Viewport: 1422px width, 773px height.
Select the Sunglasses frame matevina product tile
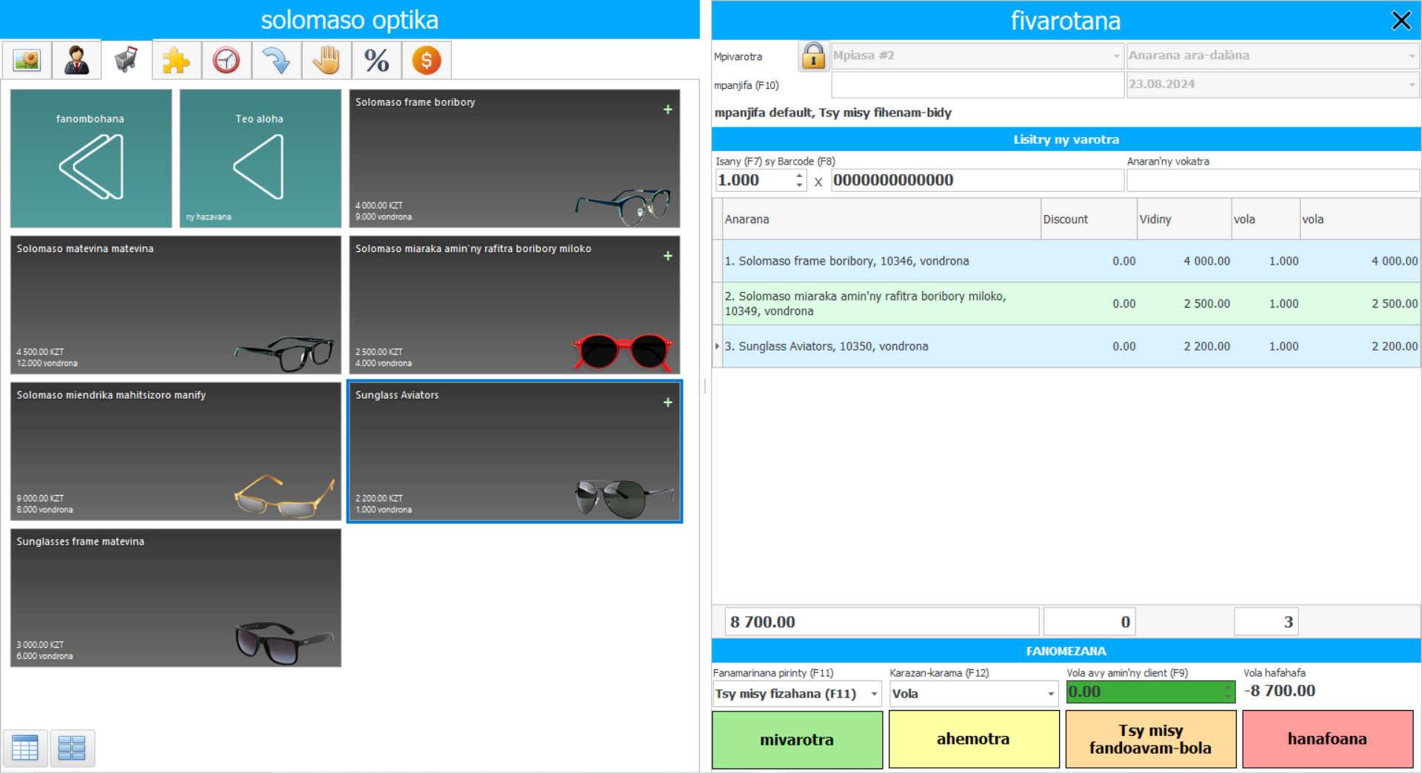click(176, 597)
